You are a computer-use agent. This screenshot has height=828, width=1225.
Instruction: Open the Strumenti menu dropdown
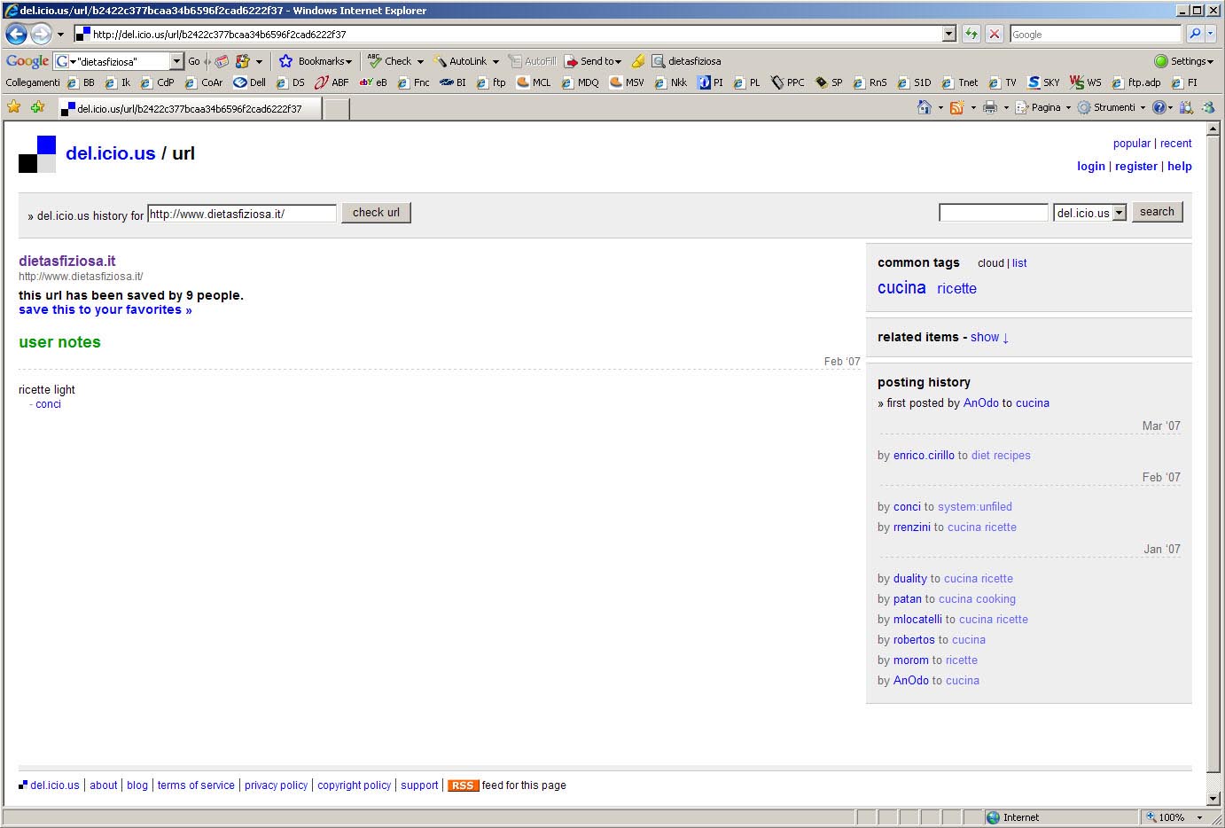point(1111,107)
